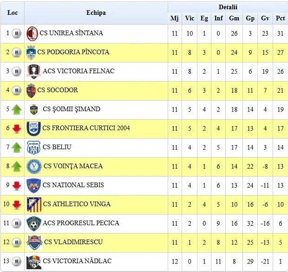Click the Gm goals scored column header

point(234,19)
